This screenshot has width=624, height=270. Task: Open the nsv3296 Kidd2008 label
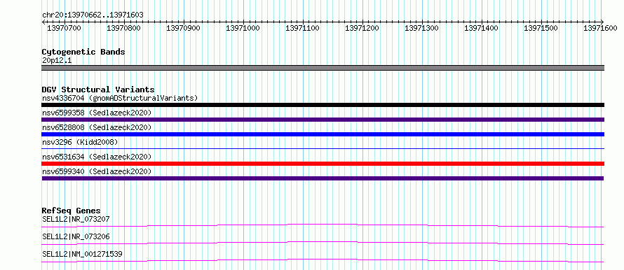80,142
